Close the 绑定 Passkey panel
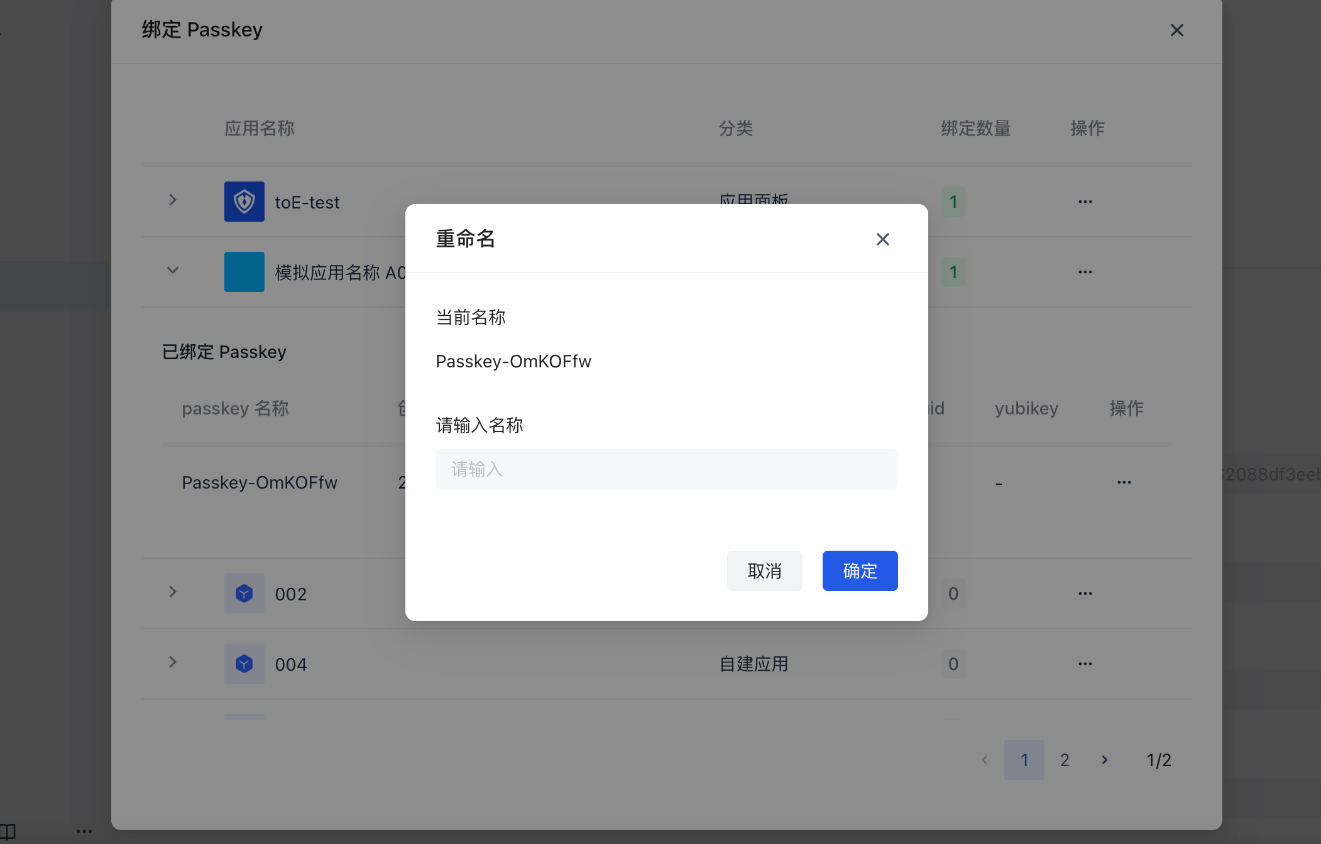 (1176, 30)
